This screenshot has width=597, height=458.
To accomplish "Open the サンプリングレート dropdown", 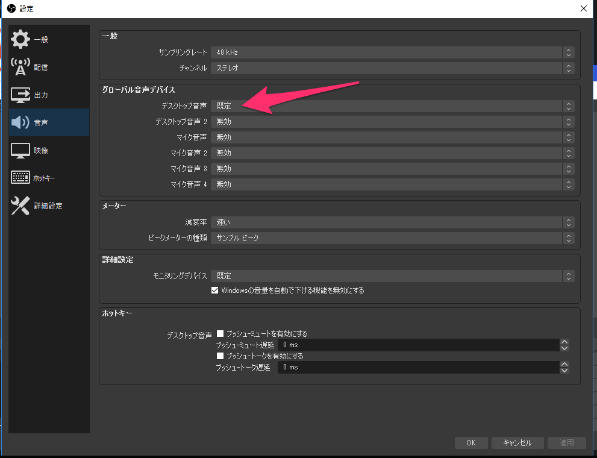I will [393, 52].
